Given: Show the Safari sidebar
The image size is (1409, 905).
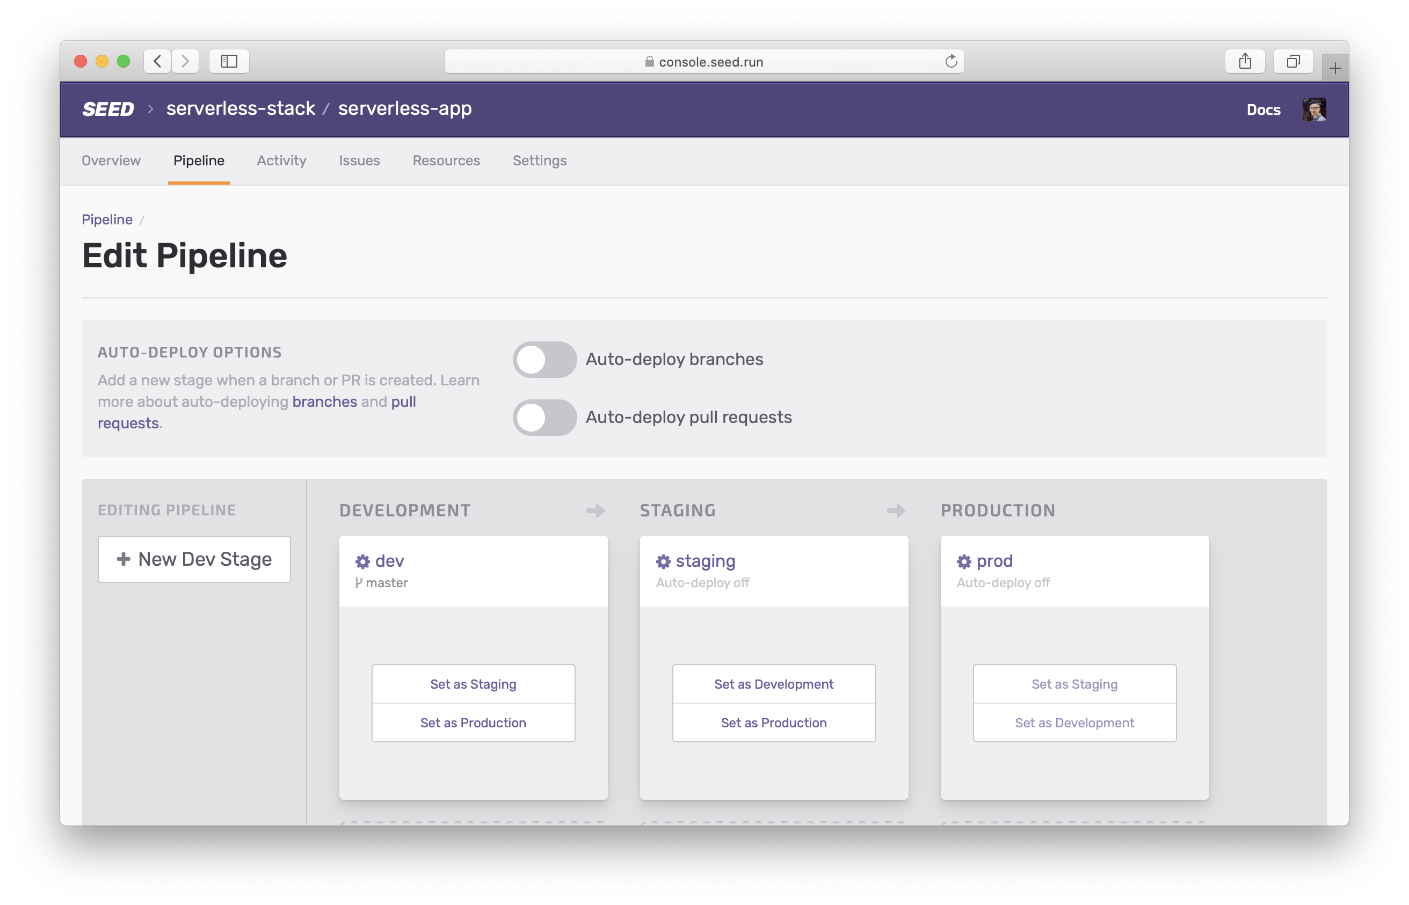Looking at the screenshot, I should [x=229, y=61].
